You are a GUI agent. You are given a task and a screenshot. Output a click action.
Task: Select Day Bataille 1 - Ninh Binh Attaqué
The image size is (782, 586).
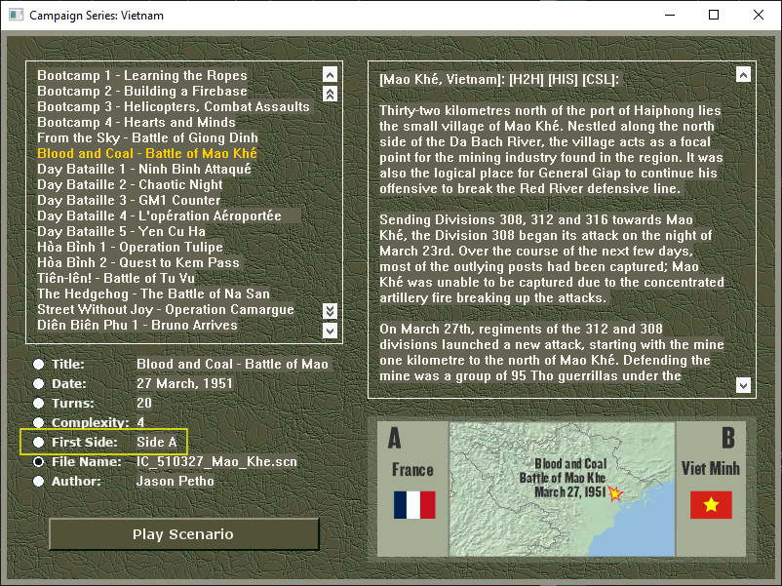[x=144, y=169]
